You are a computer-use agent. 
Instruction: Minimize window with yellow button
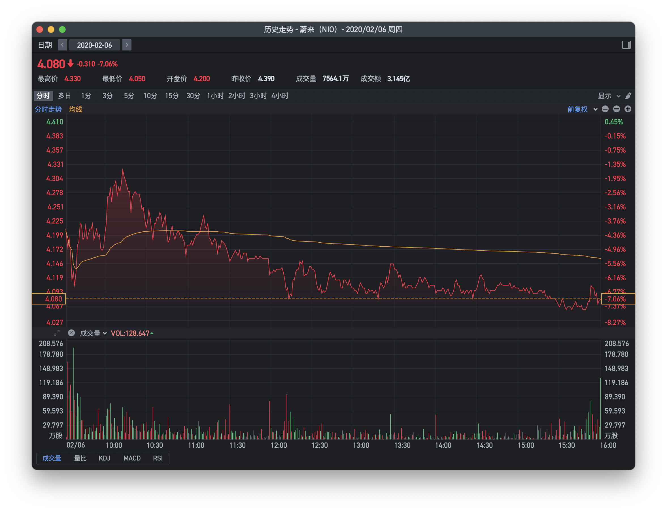point(51,29)
